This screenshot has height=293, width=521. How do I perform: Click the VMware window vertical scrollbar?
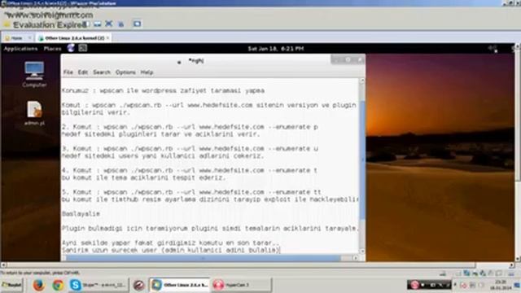tap(518, 115)
